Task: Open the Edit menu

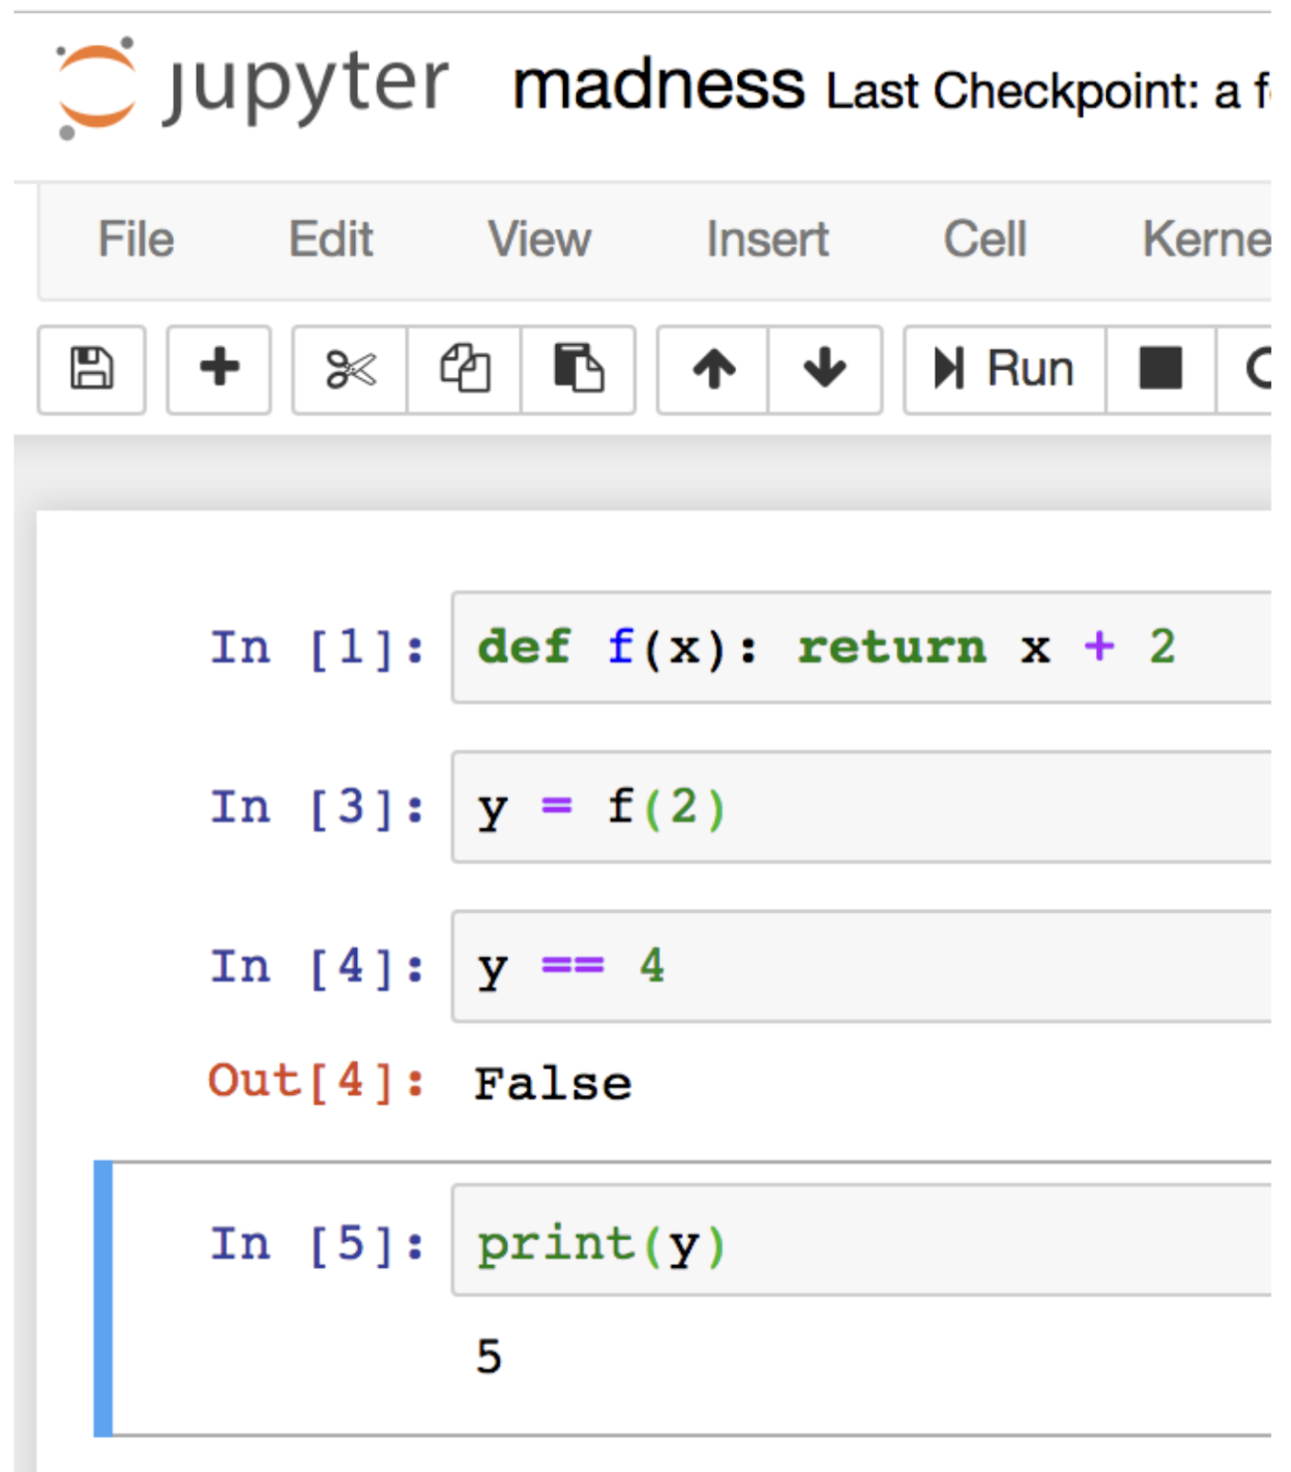Action: tap(331, 240)
